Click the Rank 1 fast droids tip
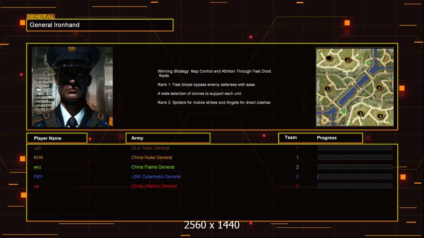The height and width of the screenshot is (238, 424). [x=206, y=84]
